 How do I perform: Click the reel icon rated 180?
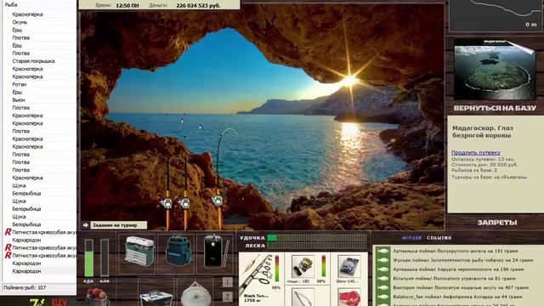(303, 266)
